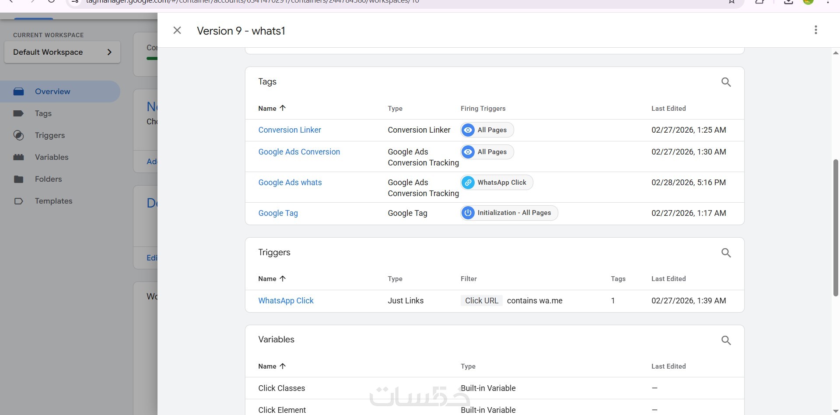This screenshot has height=415, width=840.
Task: Click the Tags column header in the Triggers table
Action: coord(618,279)
